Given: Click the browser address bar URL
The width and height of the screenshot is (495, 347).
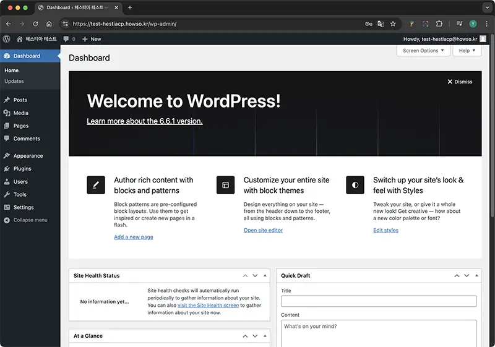Looking at the screenshot, I should (x=124, y=24).
